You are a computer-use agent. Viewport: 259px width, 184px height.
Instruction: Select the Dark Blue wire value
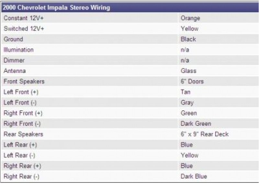pos(194,177)
